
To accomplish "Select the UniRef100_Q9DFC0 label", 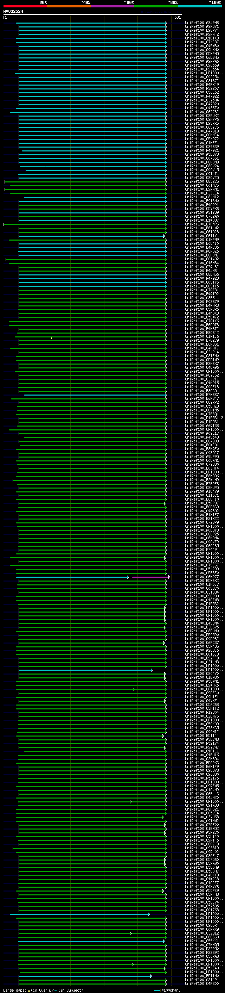I will (202, 694).
